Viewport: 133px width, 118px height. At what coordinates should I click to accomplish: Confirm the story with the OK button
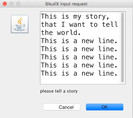point(105,107)
